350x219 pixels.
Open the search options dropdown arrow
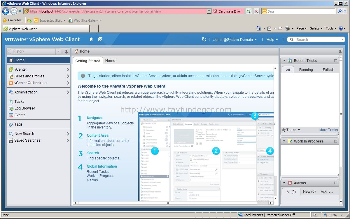[343, 40]
